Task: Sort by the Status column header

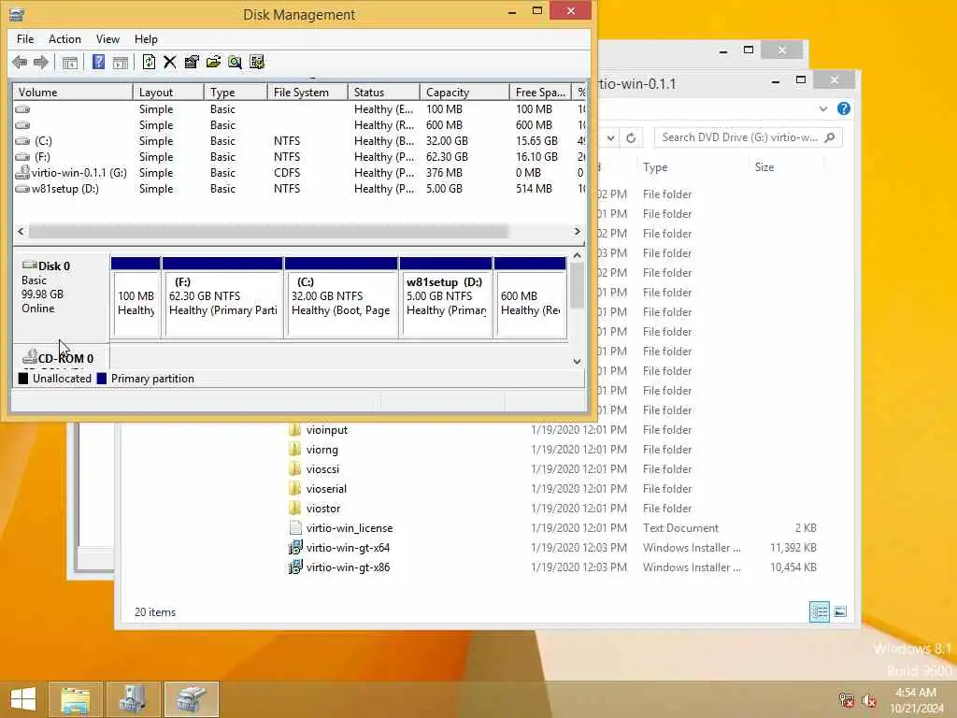Action: point(384,93)
